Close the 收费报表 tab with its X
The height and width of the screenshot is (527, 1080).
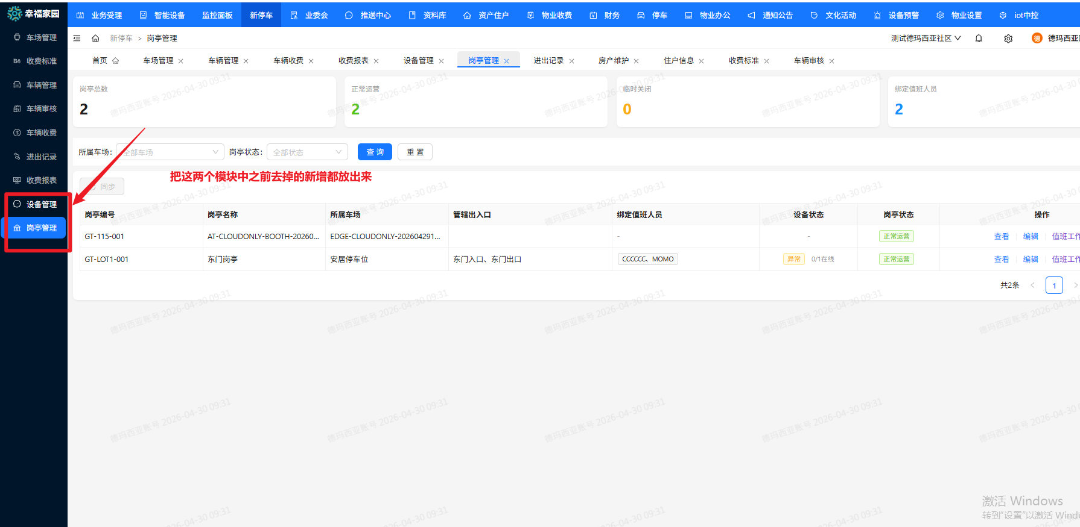tap(376, 61)
